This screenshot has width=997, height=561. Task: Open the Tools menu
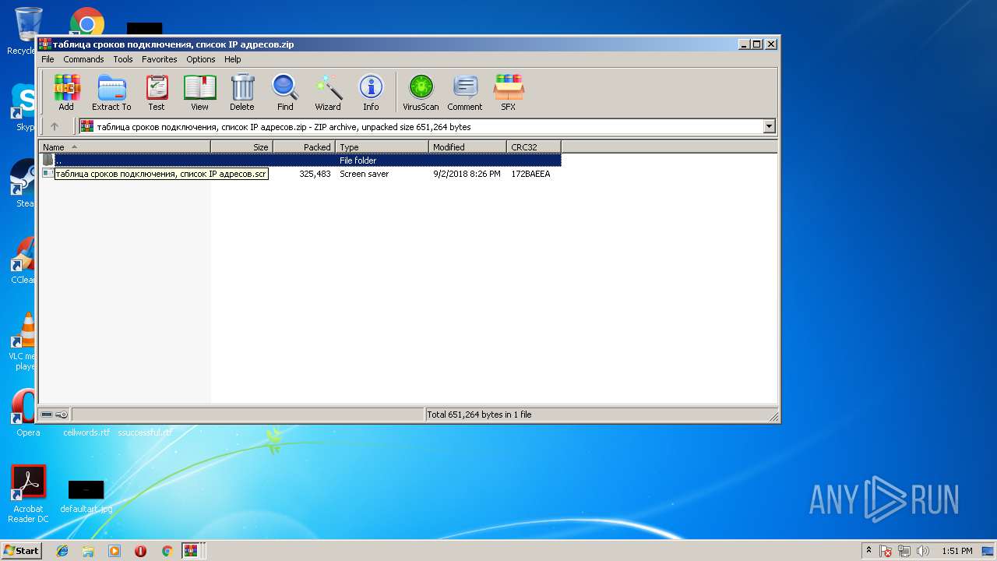[123, 59]
